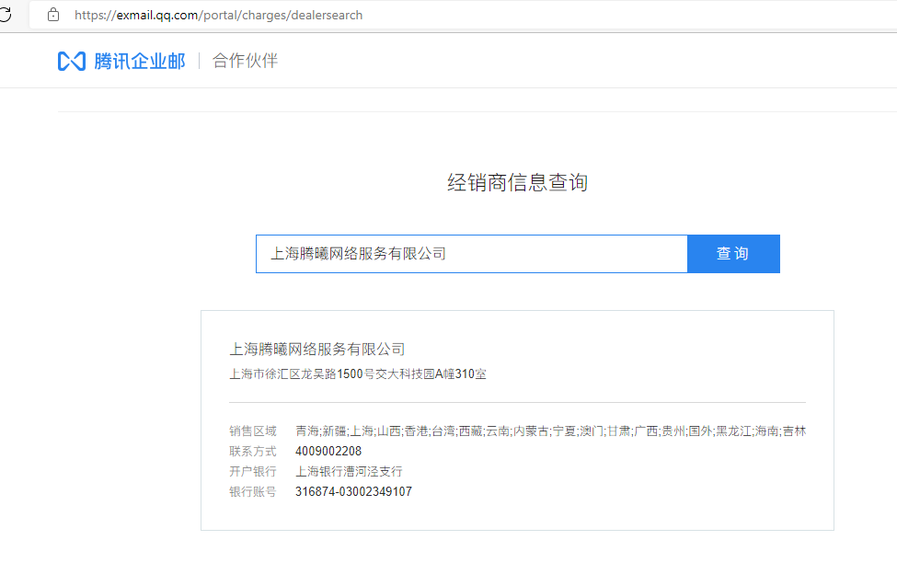
Task: Click the browser reload icon
Action: click(5, 15)
